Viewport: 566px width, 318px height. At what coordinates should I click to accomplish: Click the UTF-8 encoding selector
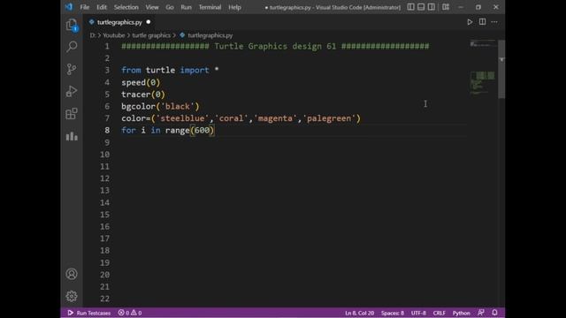(418, 313)
